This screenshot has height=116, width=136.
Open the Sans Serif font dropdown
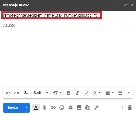[36, 93]
